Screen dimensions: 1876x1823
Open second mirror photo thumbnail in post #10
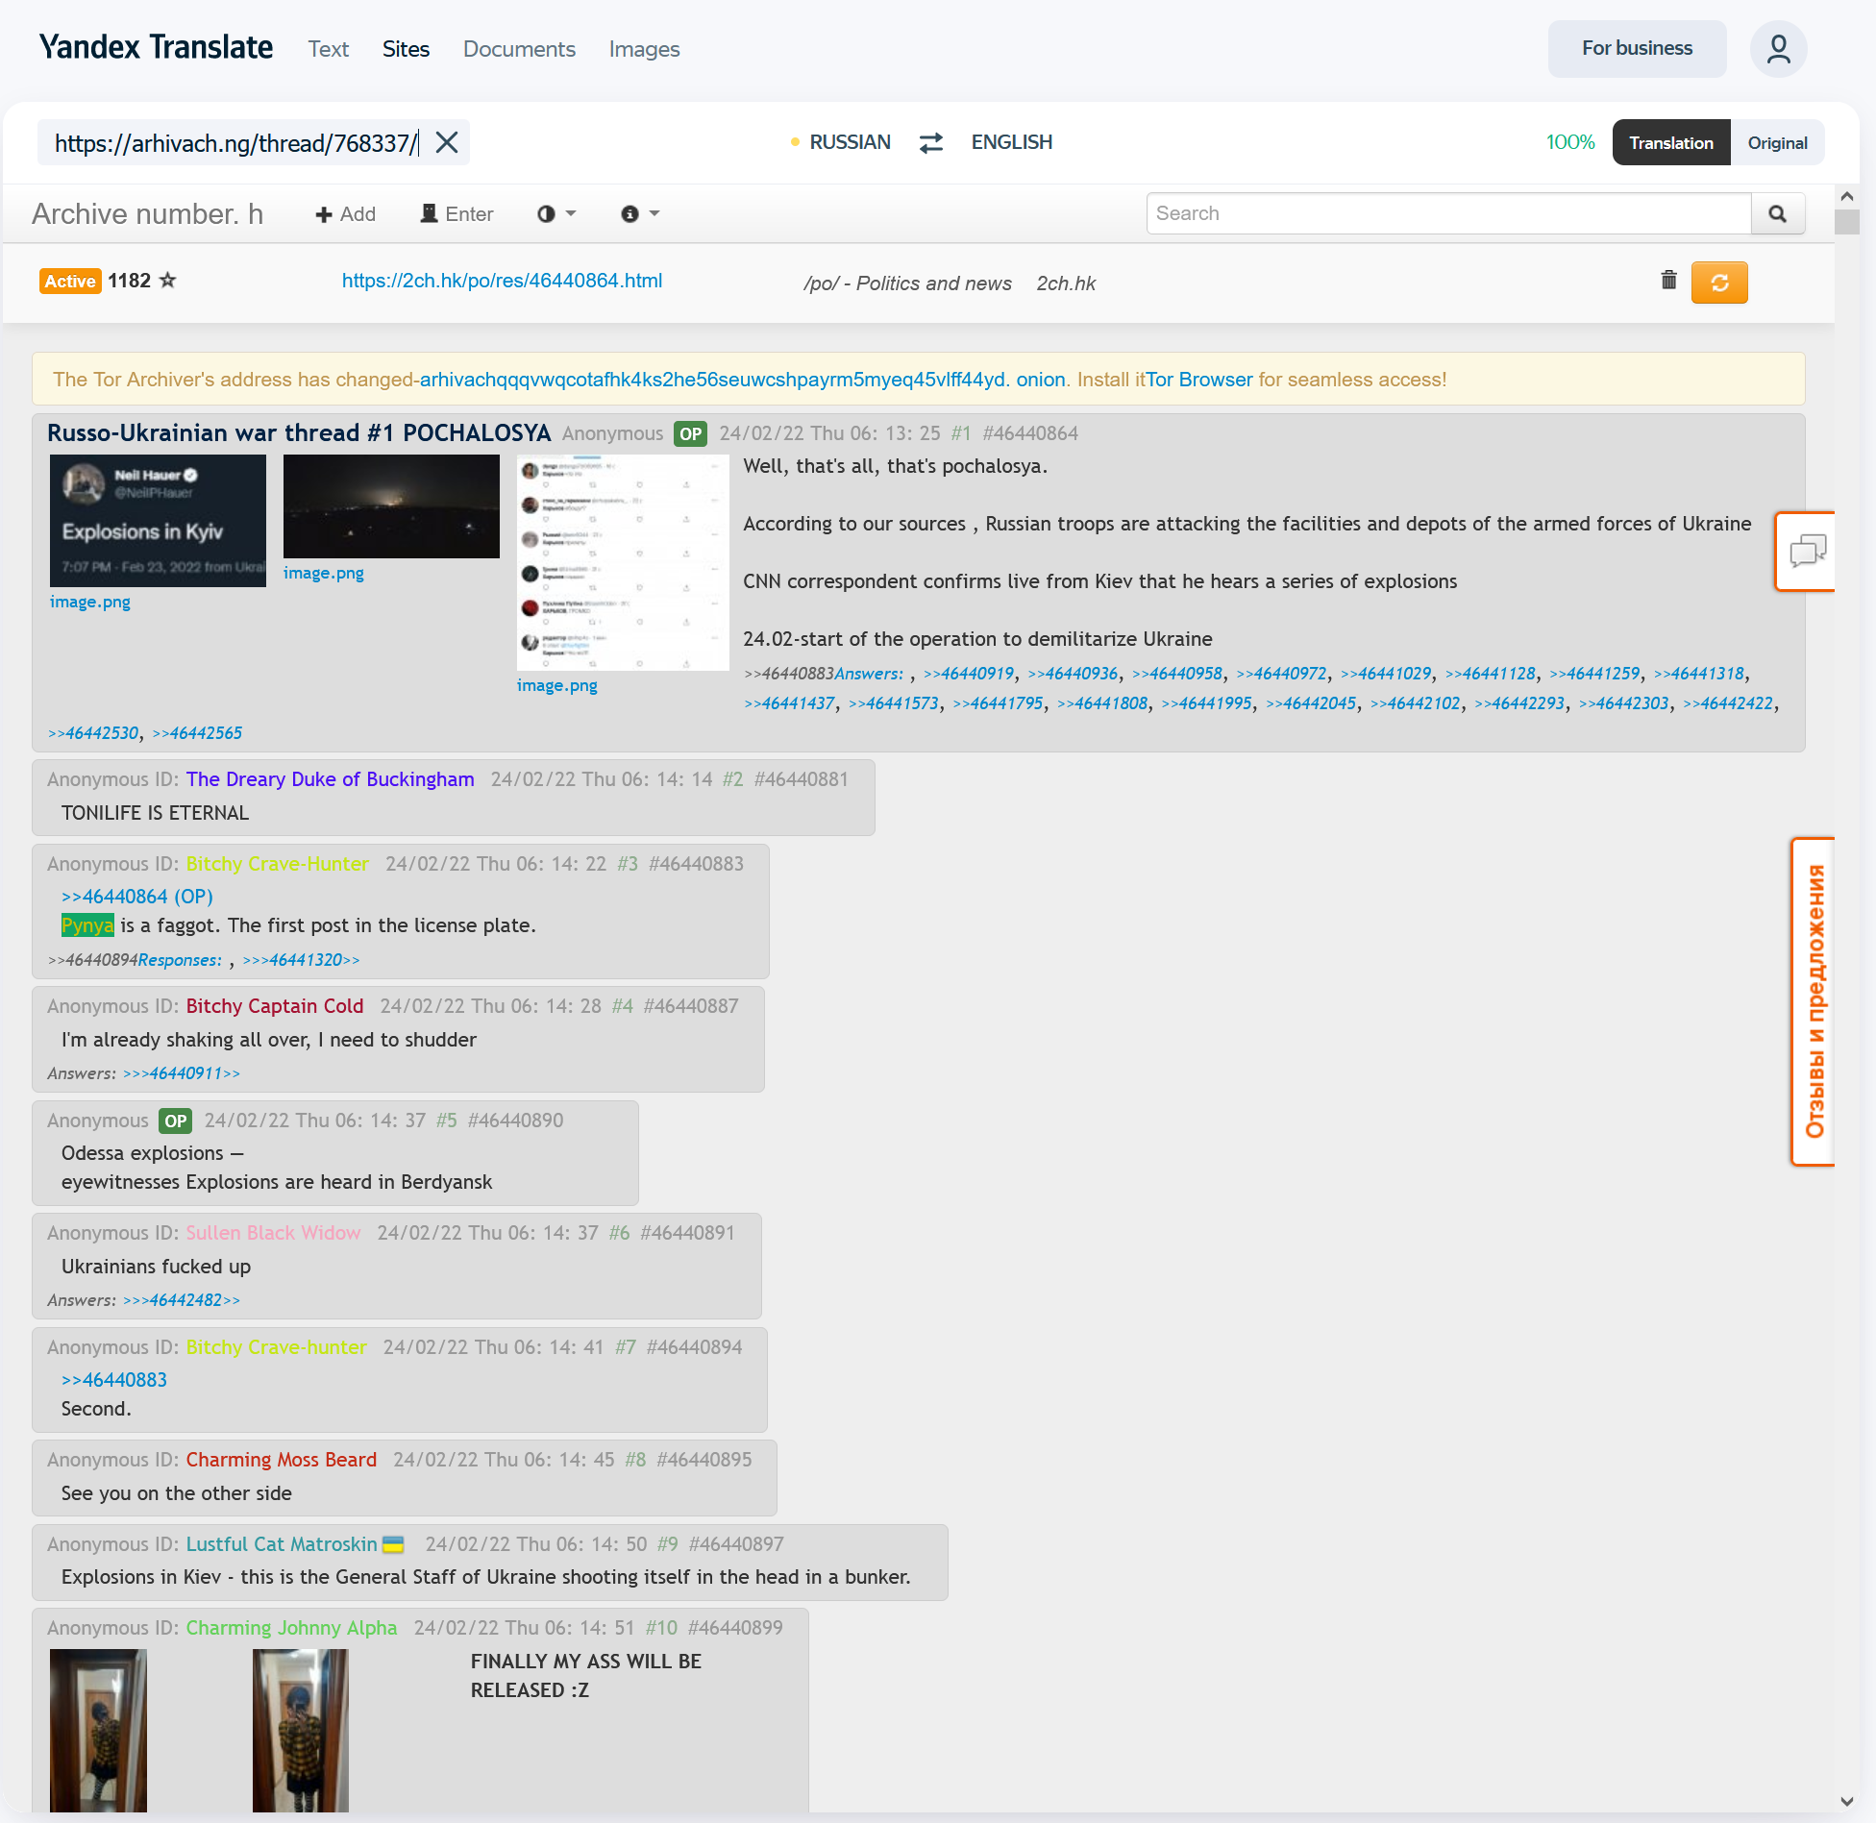click(x=300, y=1730)
